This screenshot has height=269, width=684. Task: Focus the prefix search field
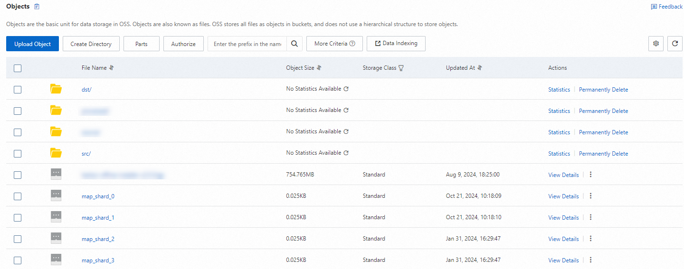(x=247, y=44)
